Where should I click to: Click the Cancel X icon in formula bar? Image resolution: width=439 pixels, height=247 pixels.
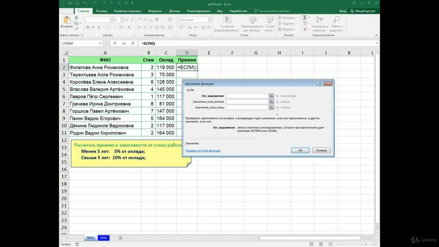[x=115, y=44]
